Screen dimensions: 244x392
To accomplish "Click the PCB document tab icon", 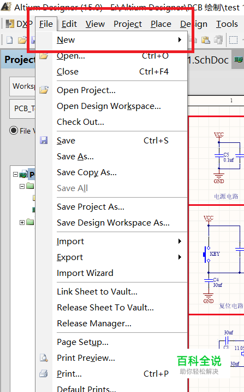I will (x=238, y=60).
